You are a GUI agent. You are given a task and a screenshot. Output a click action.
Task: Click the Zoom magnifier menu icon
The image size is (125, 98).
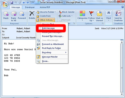click(38, 61)
